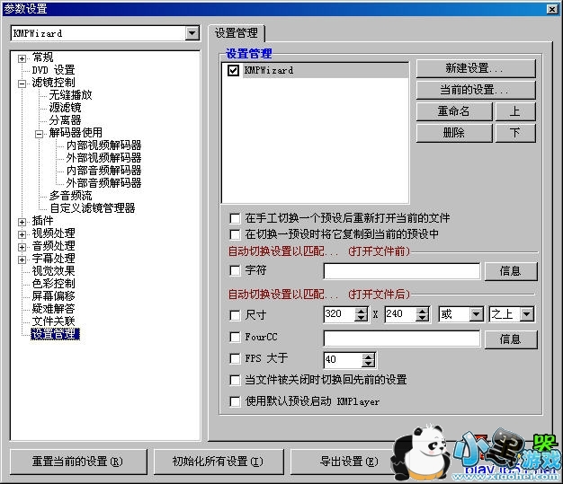Select 外部视频解码器 in the tree
Viewport: 563px width, 484px height.
tap(103, 158)
